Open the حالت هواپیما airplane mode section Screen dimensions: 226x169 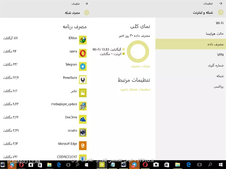[x=191, y=34]
